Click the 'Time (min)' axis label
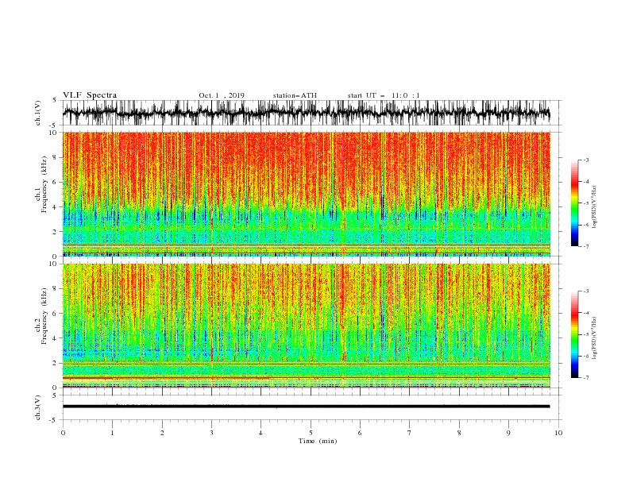 click(318, 441)
